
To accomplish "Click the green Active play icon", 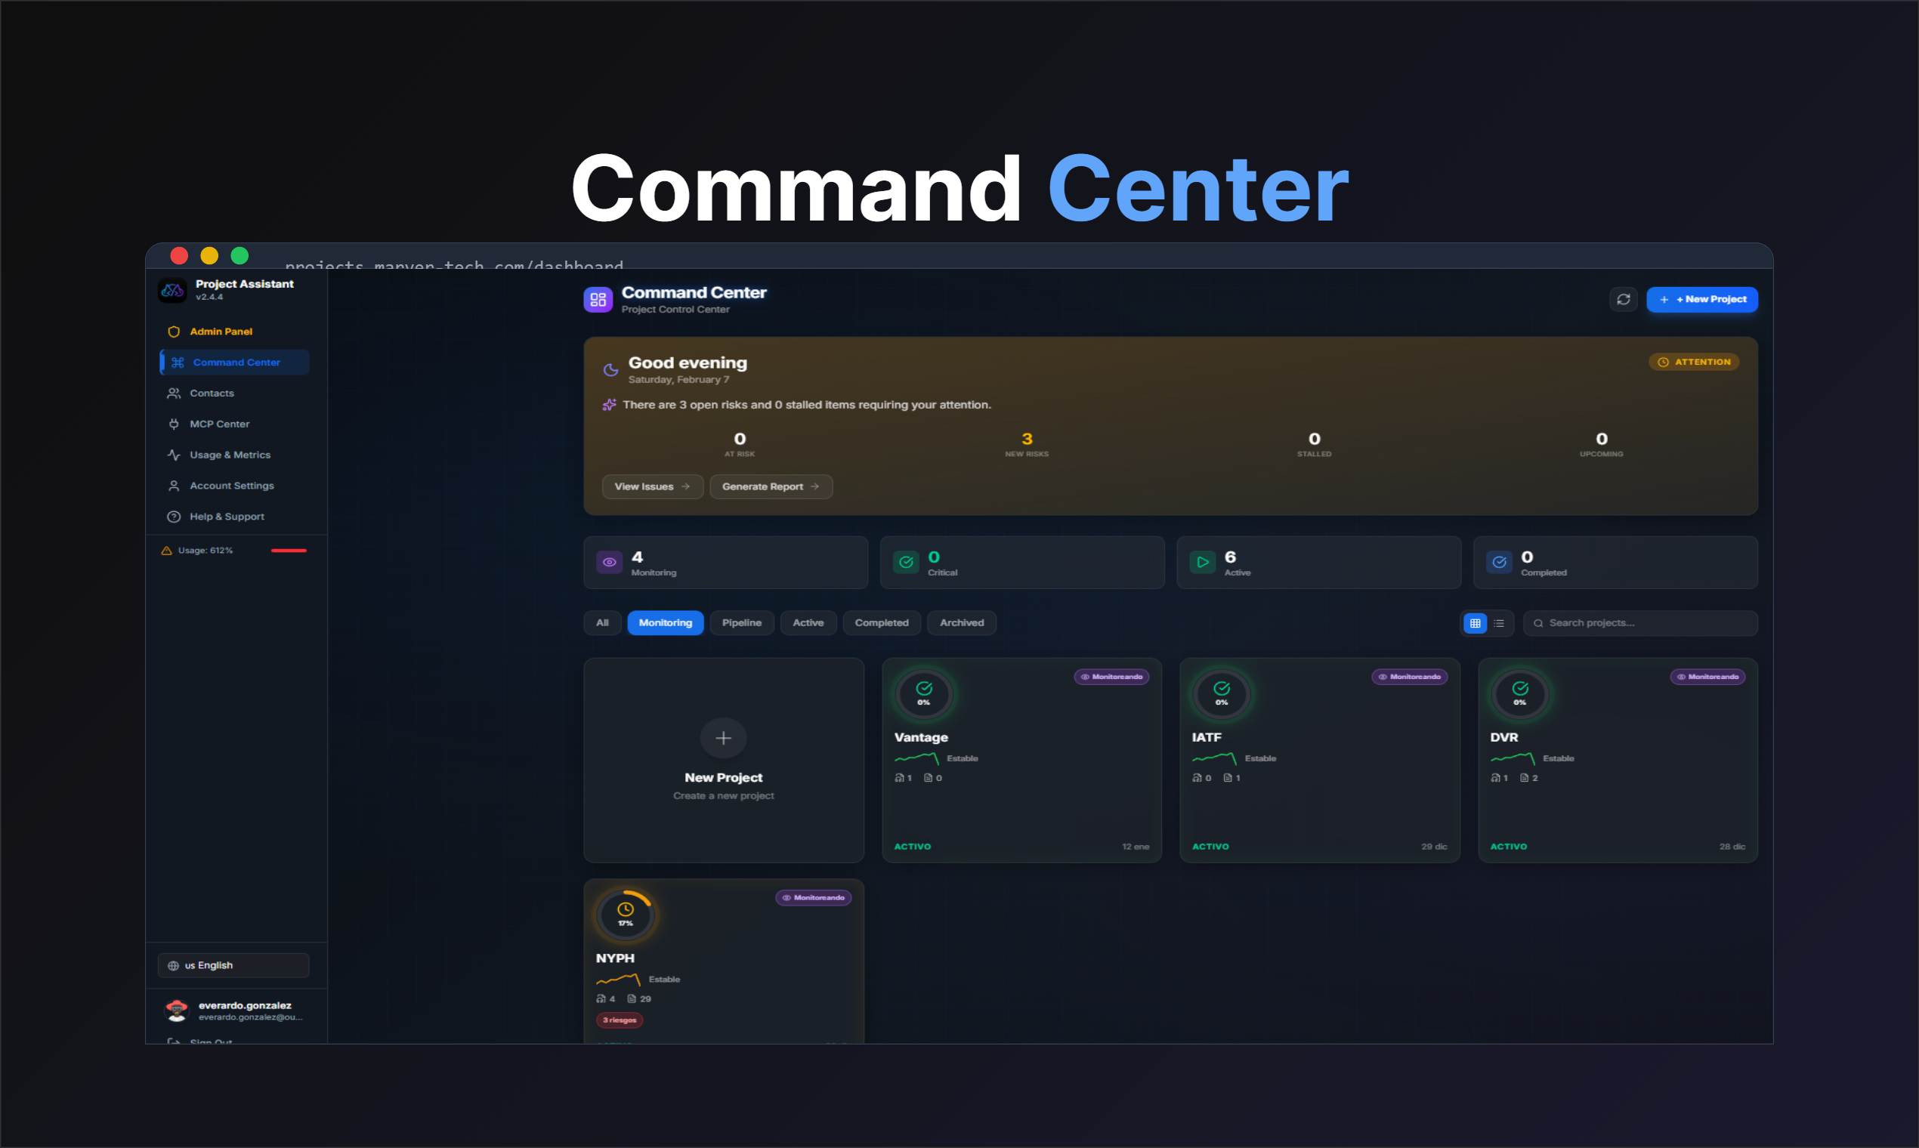I will click(x=1203, y=563).
